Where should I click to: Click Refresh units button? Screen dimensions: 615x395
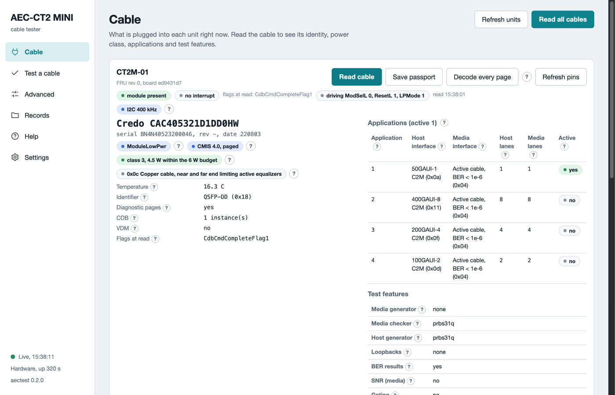point(501,19)
